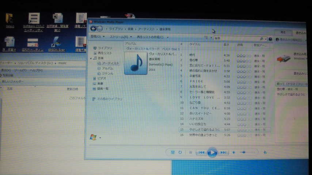Open 画像 library in sidebar

tap(100, 83)
